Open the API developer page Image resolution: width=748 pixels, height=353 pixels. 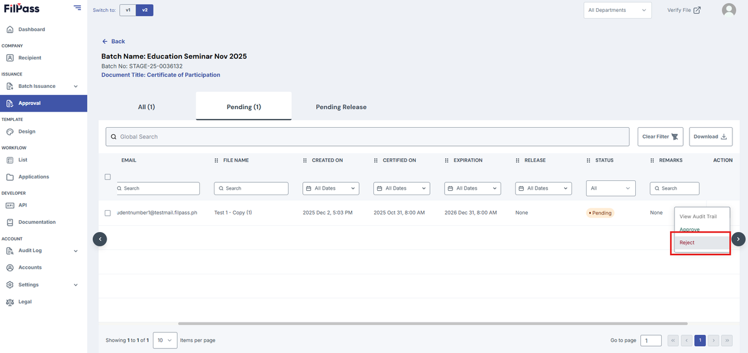coord(22,205)
